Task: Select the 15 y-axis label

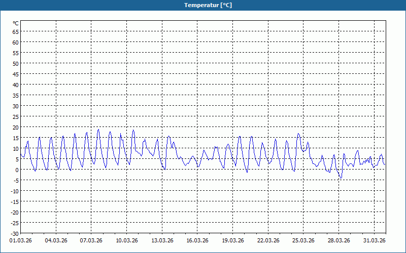Action: click(x=16, y=138)
